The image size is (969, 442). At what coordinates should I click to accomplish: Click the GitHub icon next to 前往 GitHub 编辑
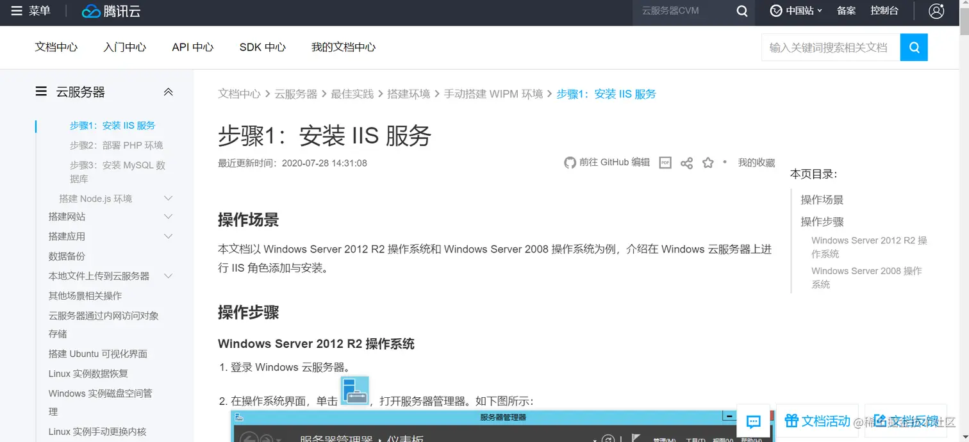tap(570, 163)
